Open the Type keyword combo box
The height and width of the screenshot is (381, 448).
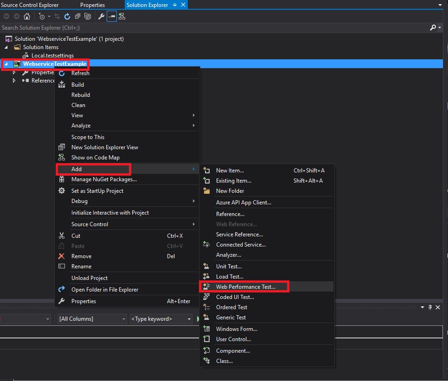coord(160,319)
